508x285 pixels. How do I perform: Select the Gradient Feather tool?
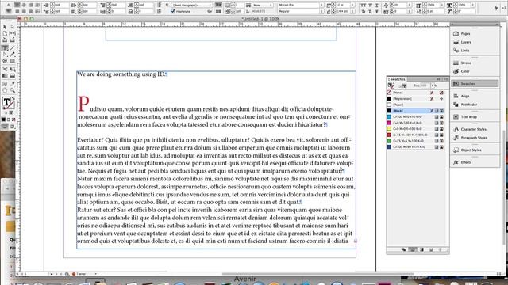[13, 76]
